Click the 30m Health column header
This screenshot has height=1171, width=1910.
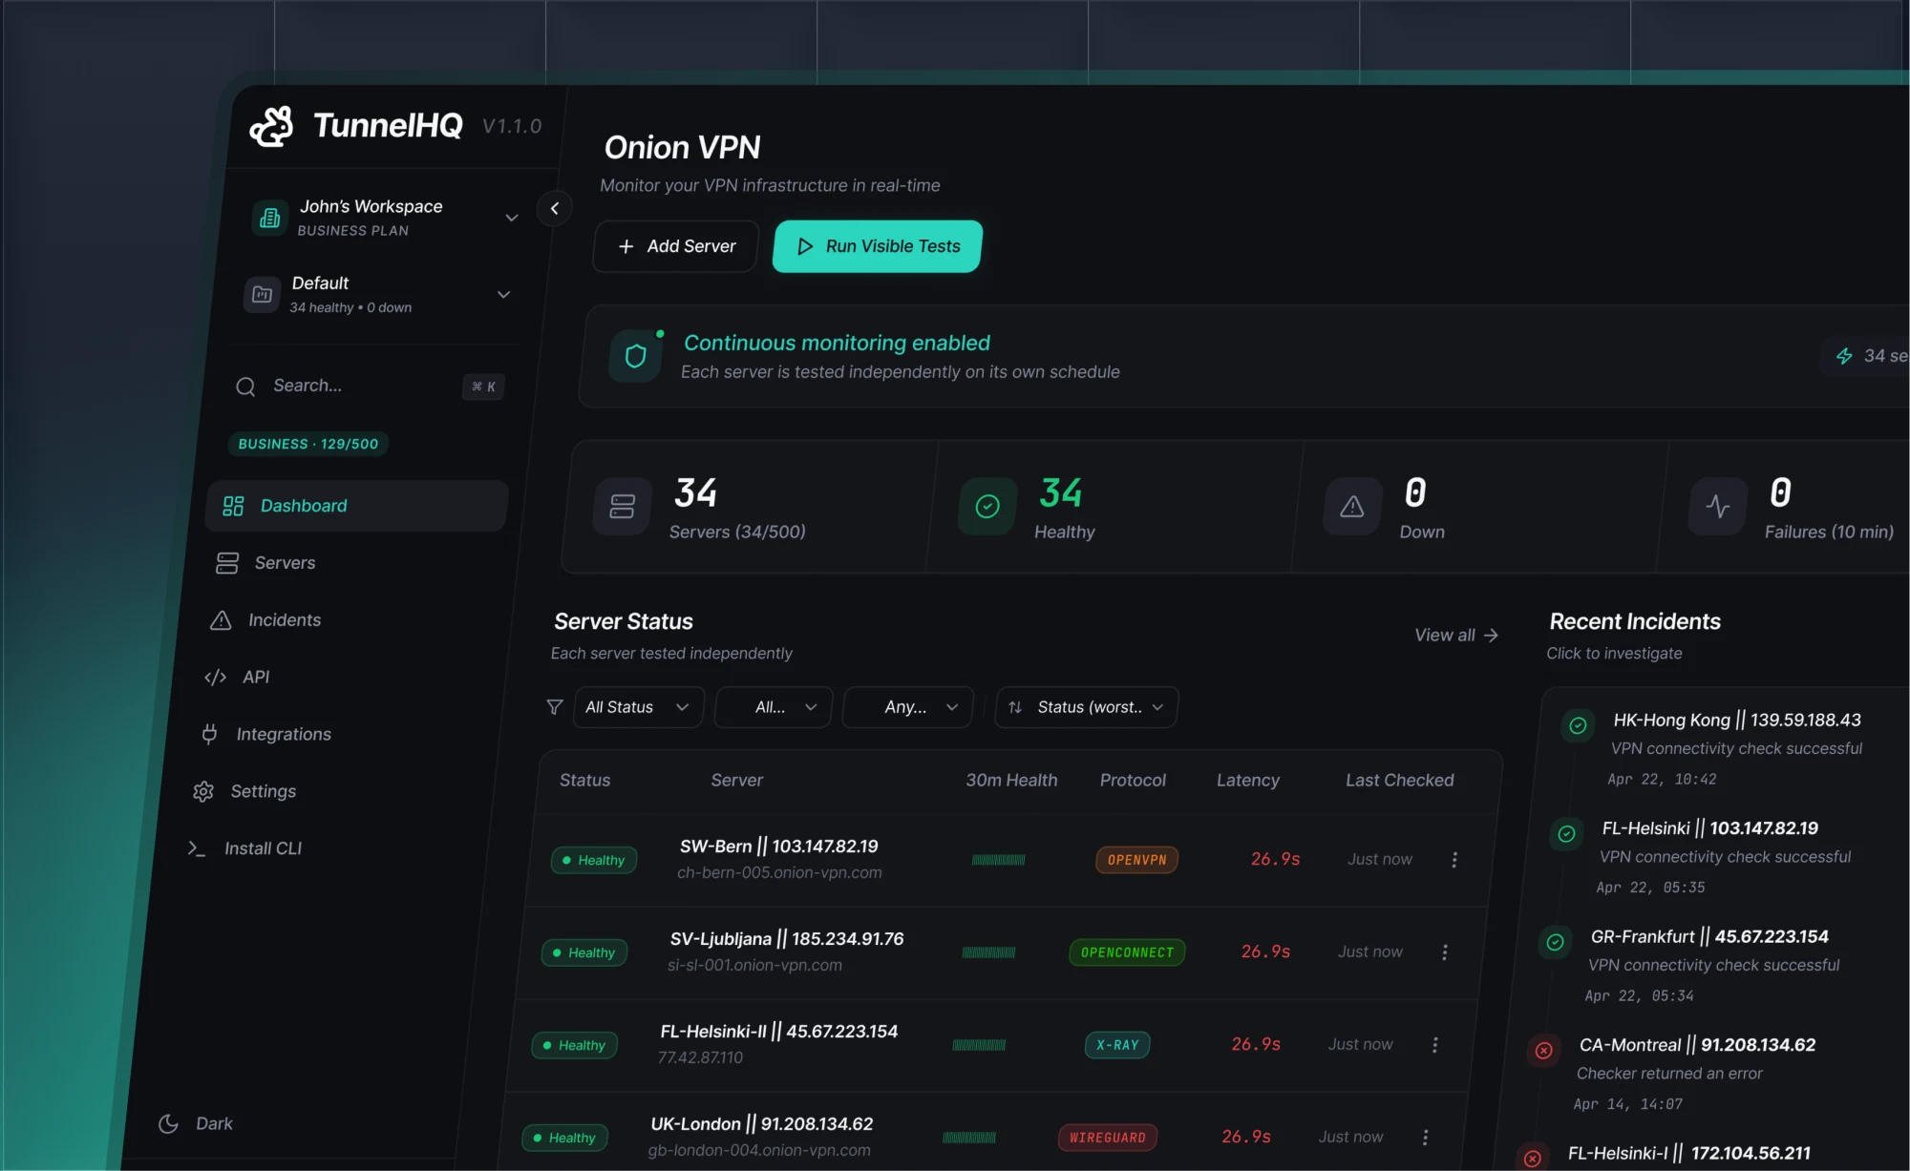(1011, 781)
